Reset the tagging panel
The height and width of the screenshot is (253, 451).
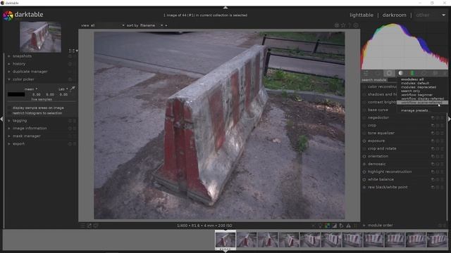[x=70, y=121]
